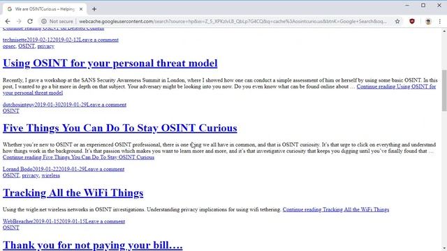Open the OSINT tag under Lorand Bodo
This screenshot has height=251, width=447.
pos(11,175)
